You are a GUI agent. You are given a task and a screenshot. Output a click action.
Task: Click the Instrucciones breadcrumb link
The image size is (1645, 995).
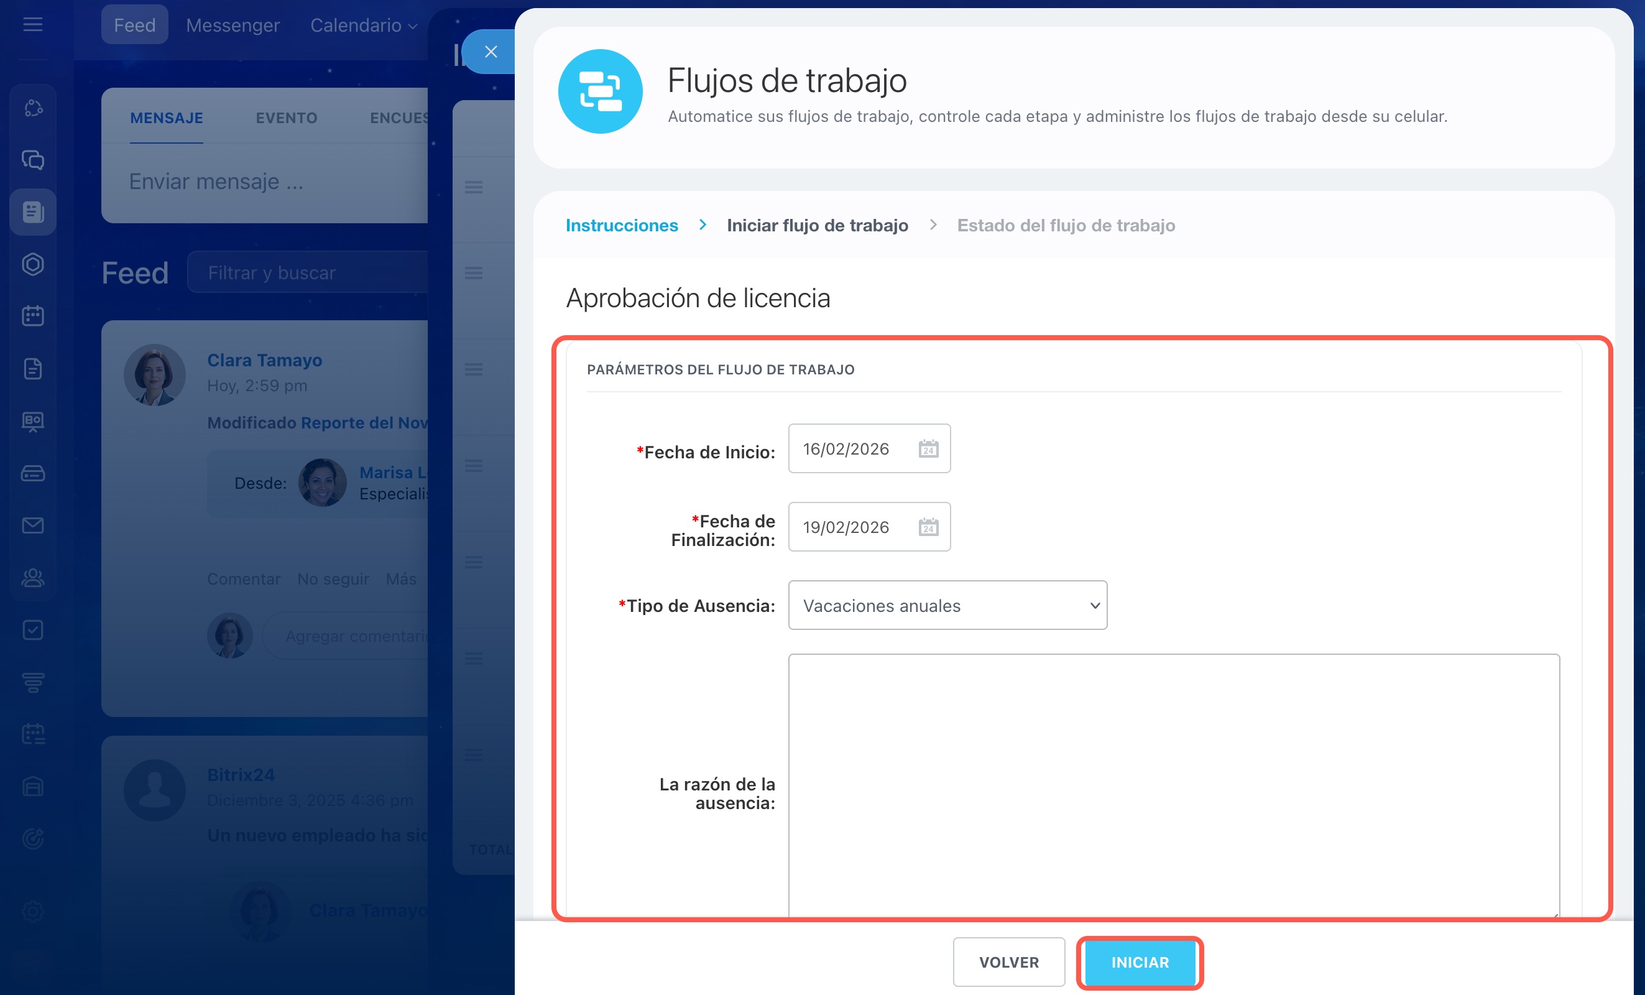point(622,226)
